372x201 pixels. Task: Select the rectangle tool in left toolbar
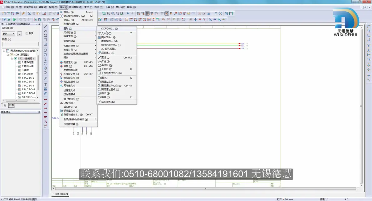click(45, 40)
